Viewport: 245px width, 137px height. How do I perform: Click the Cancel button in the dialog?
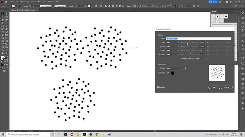227,87
